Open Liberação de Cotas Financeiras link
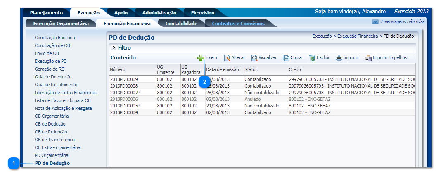441x178 pixels. pos(65,93)
